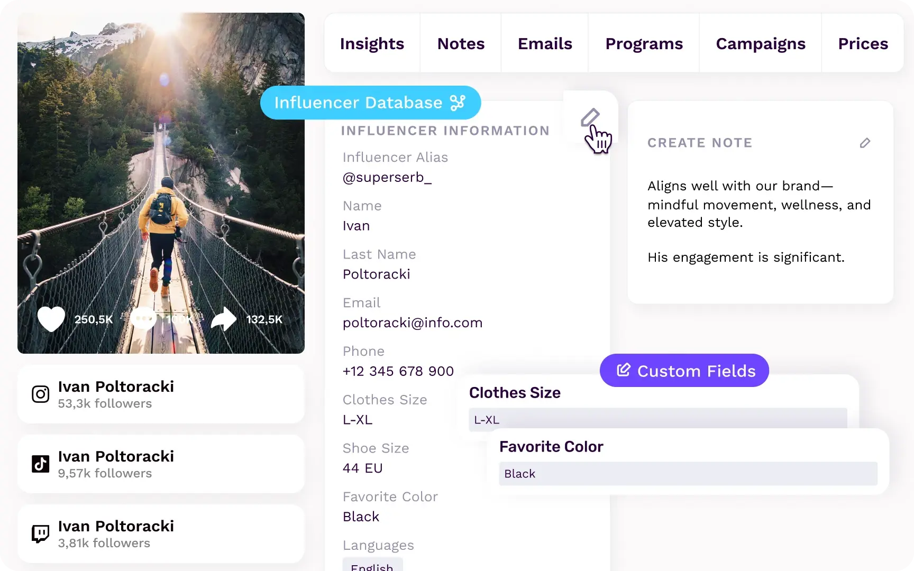Image resolution: width=914 pixels, height=571 pixels.
Task: Click the share arrow icon on photo
Action: pyautogui.click(x=224, y=319)
